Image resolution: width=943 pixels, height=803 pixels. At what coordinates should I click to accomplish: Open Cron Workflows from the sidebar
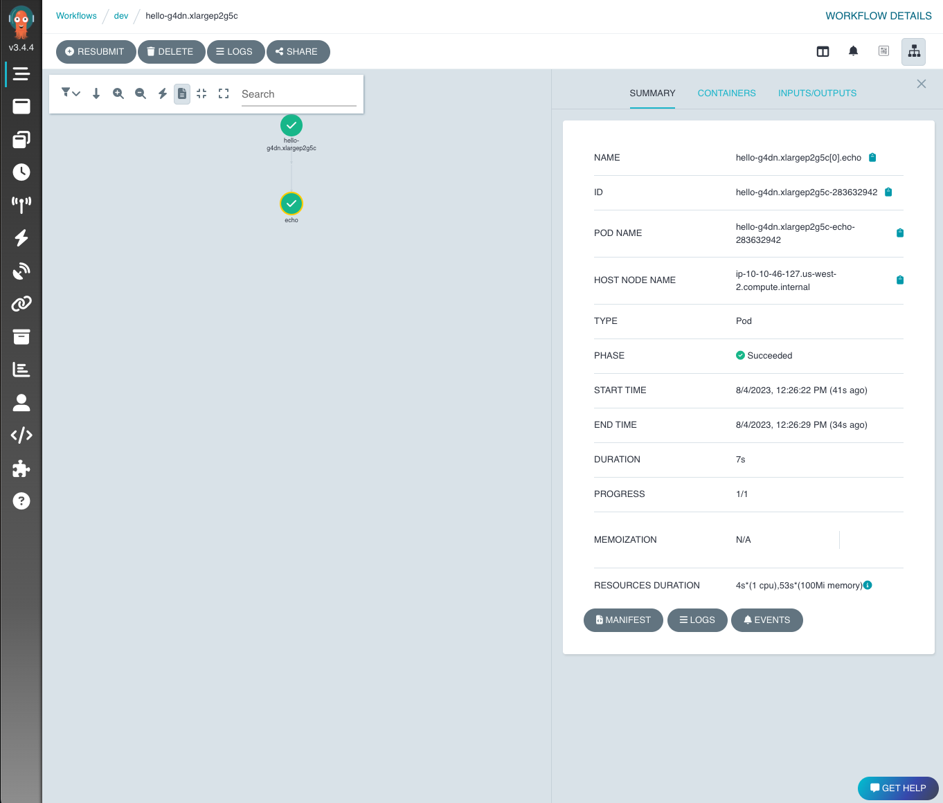click(x=21, y=172)
